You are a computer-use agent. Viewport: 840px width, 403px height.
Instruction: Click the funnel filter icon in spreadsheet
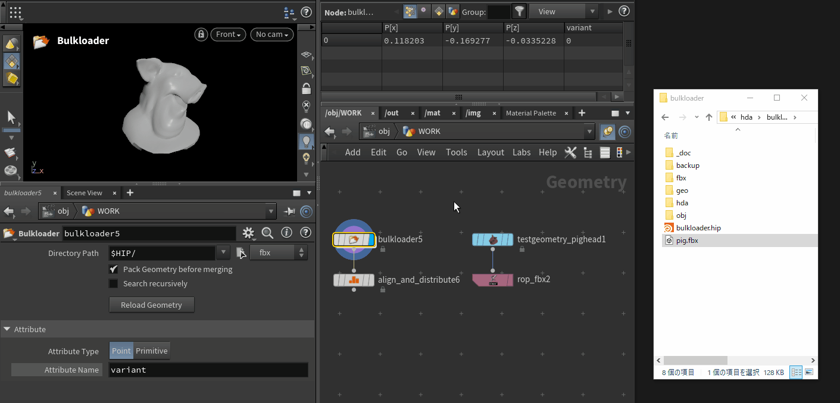point(520,11)
